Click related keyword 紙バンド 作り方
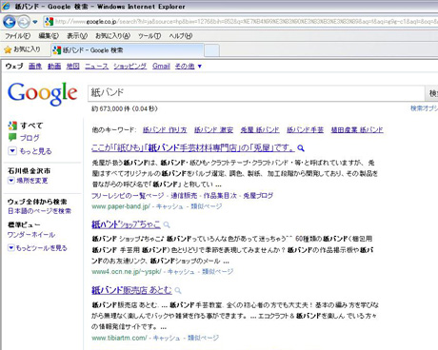This screenshot has width=438, height=350. (x=165, y=129)
